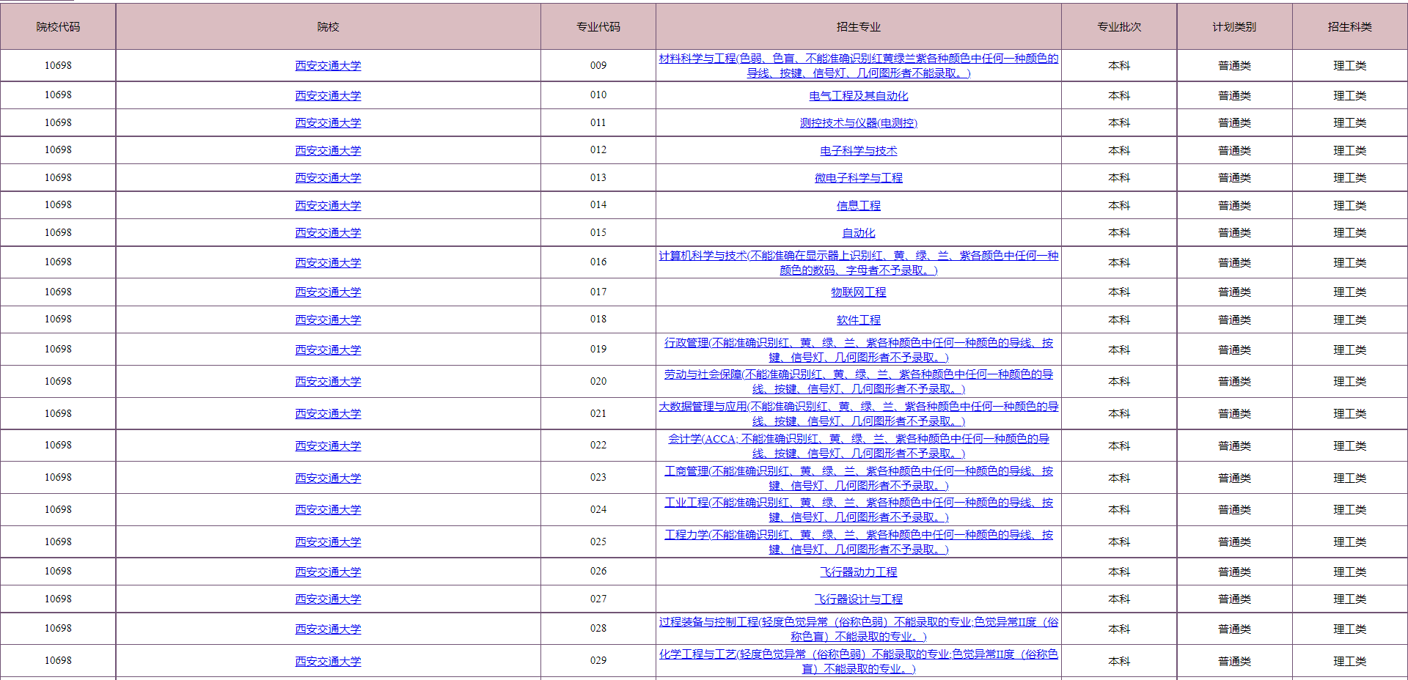
Task: Open the 工程力学 major link
Action: pos(858,542)
